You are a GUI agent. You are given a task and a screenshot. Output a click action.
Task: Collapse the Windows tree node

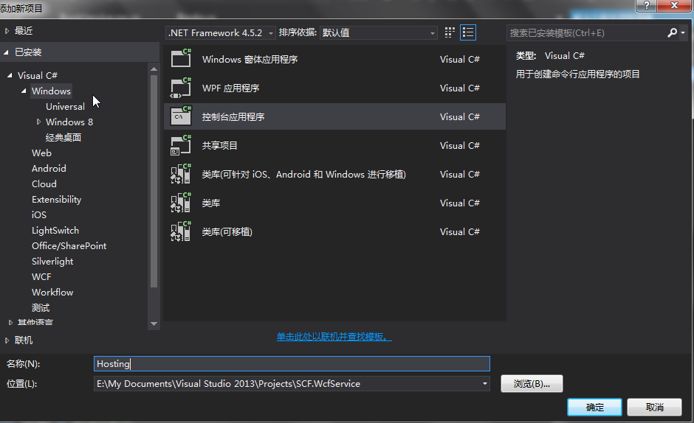[24, 91]
